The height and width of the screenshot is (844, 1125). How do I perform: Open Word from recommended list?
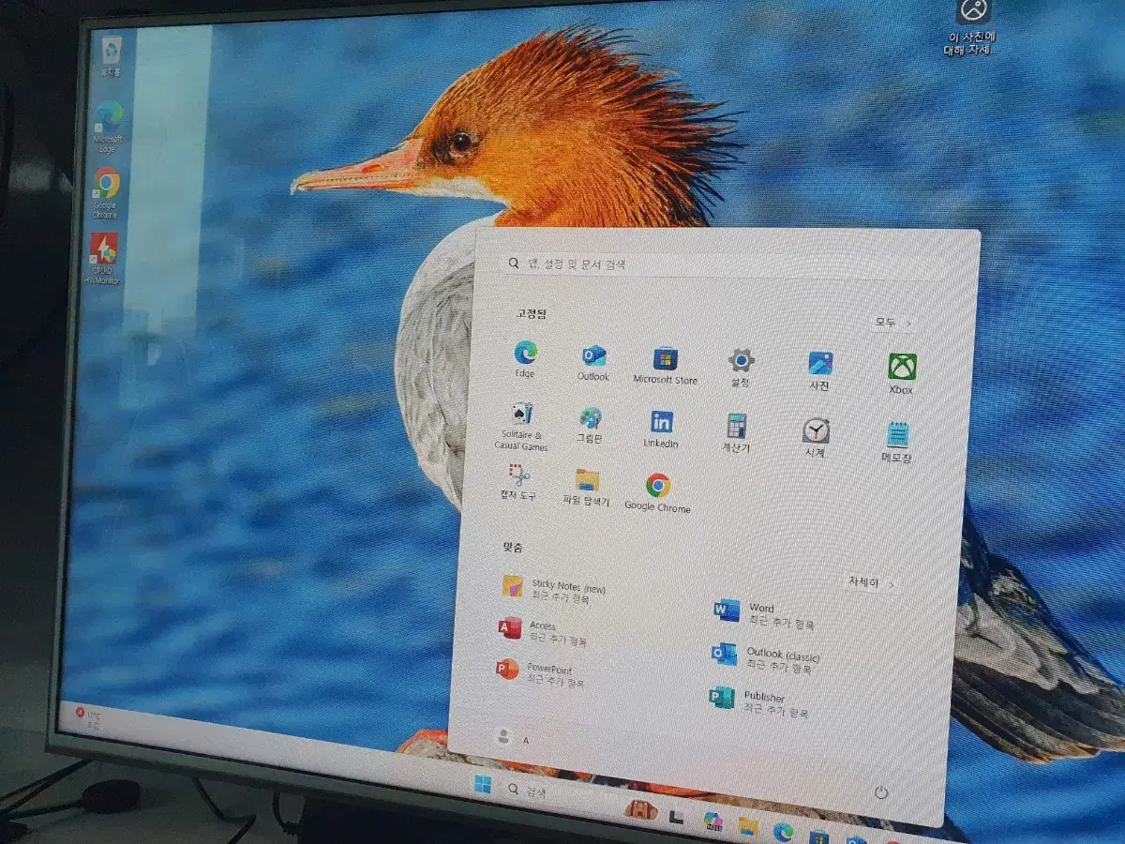click(x=765, y=613)
